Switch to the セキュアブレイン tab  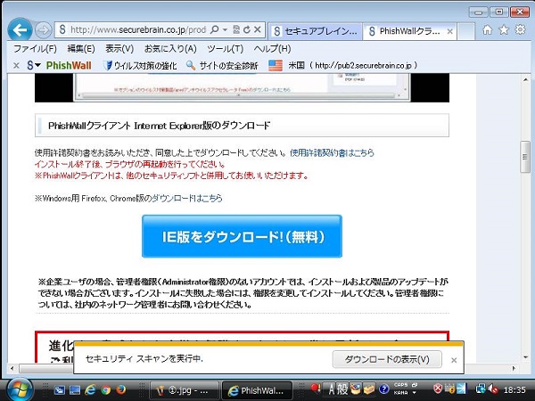316,32
